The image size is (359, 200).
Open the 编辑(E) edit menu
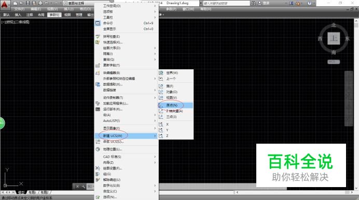coord(36,9)
